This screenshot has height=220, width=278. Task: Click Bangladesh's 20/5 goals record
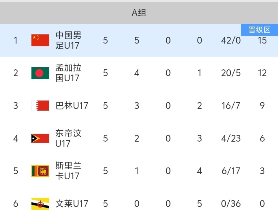[231, 73]
